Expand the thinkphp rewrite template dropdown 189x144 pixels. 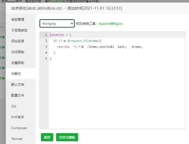(57, 23)
